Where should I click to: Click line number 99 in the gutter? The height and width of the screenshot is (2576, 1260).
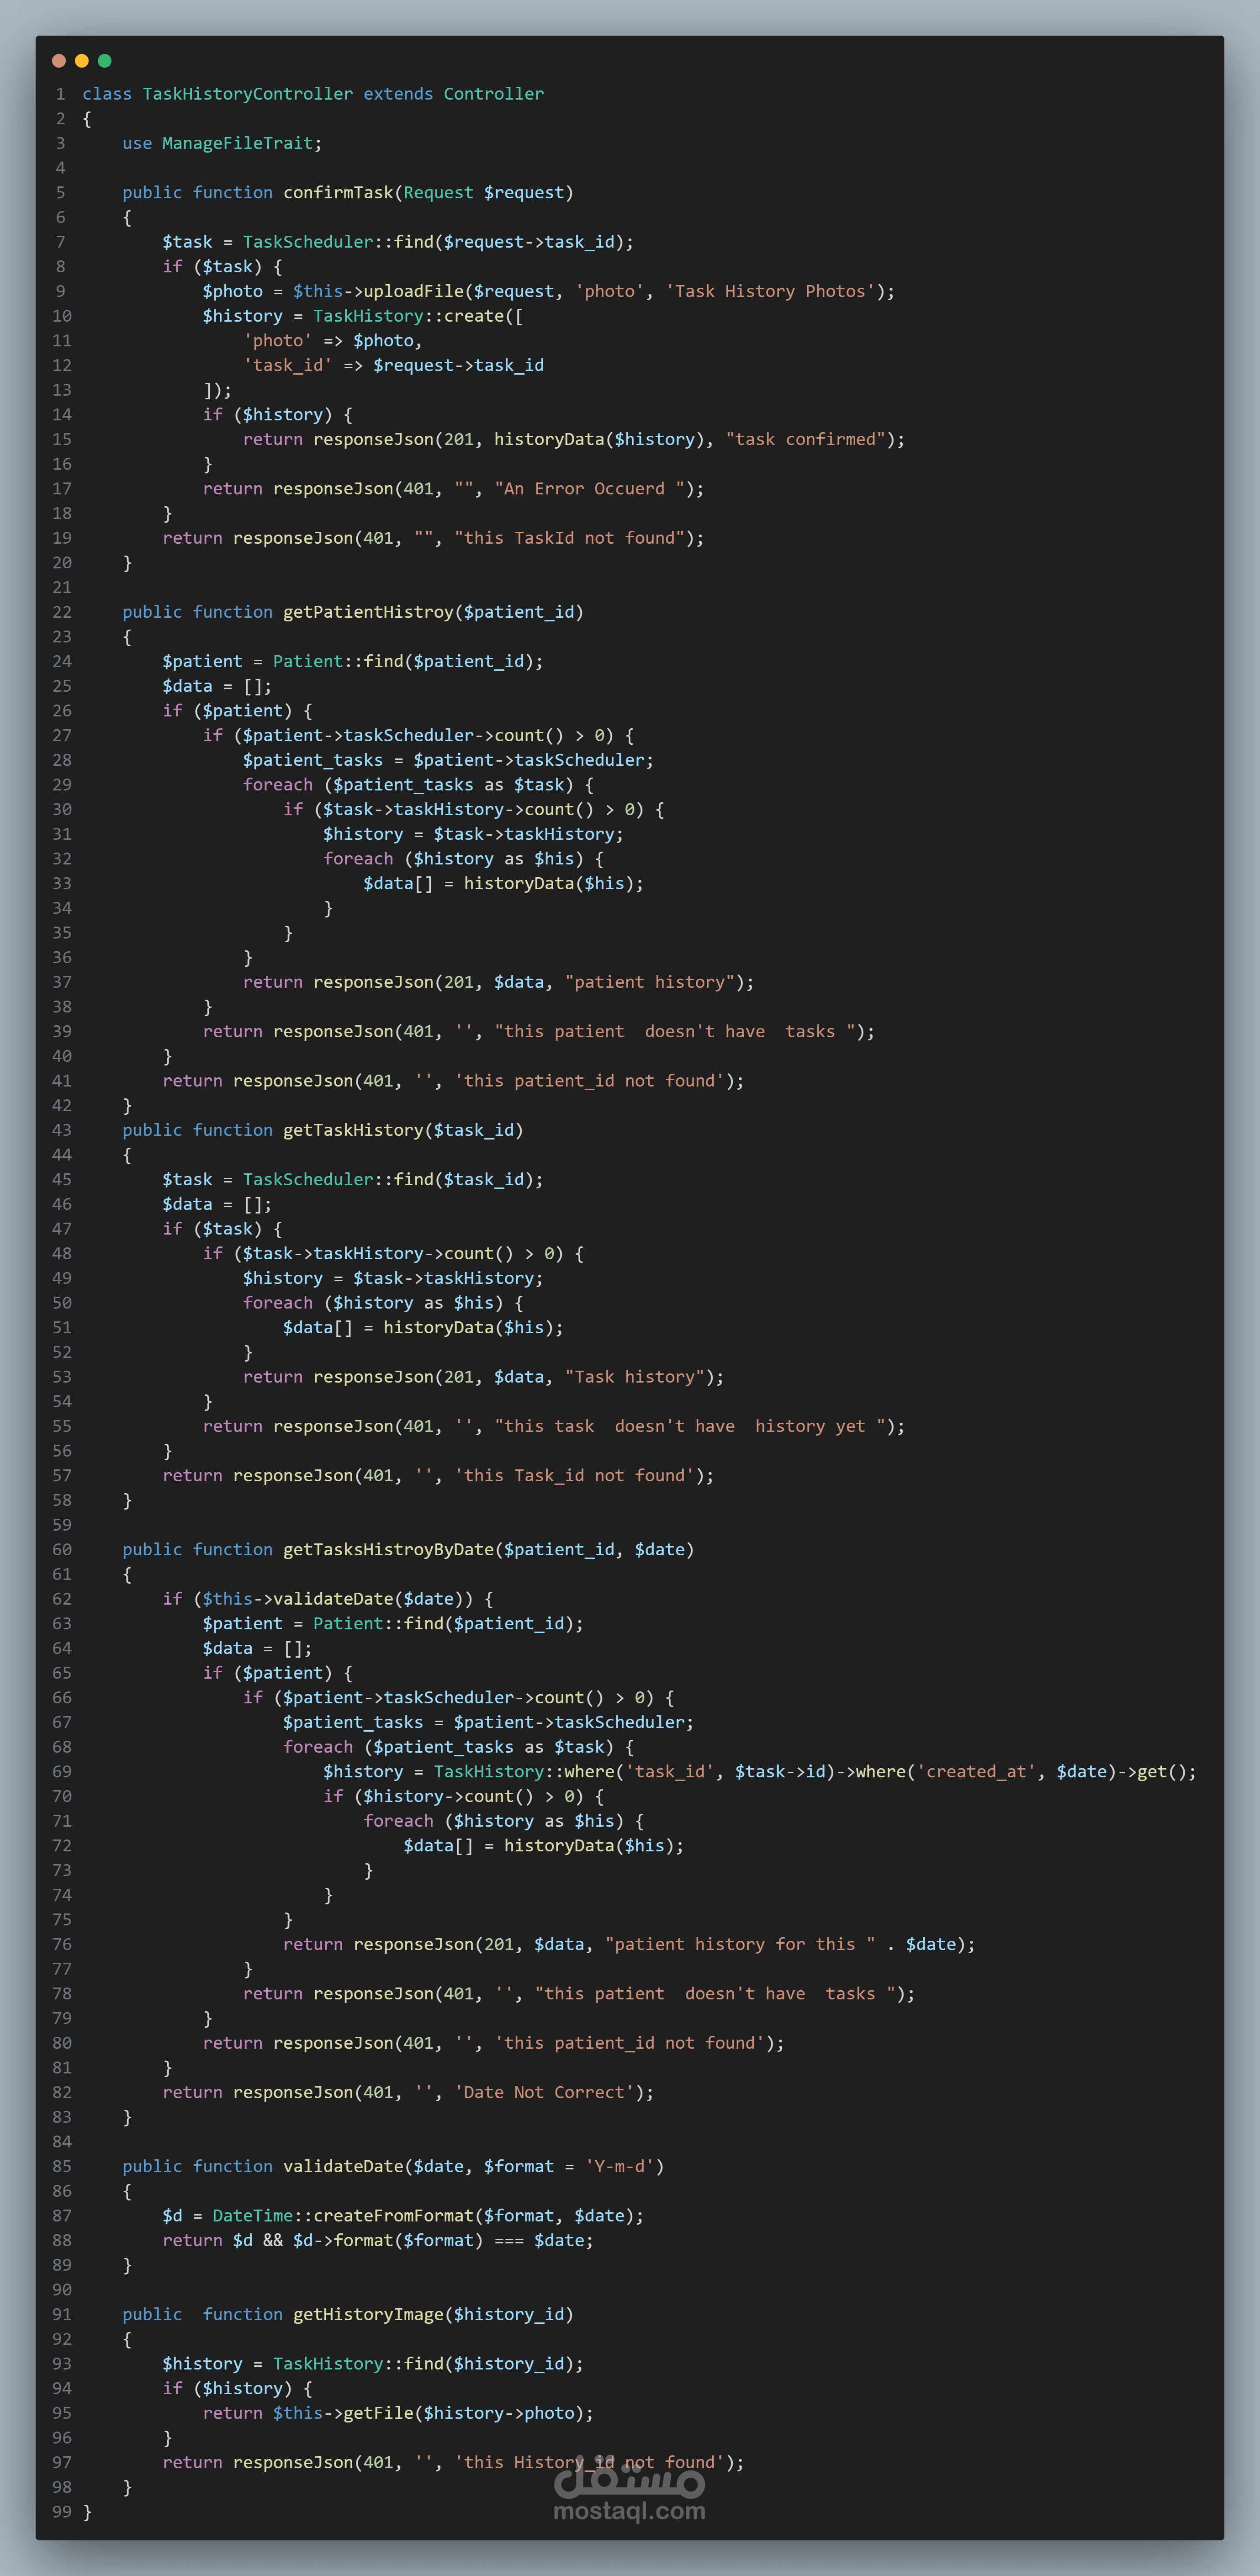(x=62, y=2512)
